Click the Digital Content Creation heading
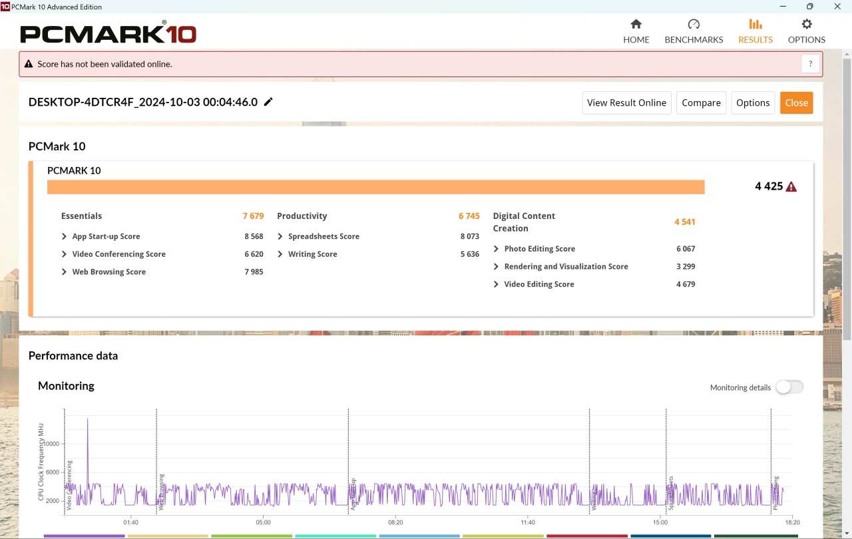 (524, 222)
